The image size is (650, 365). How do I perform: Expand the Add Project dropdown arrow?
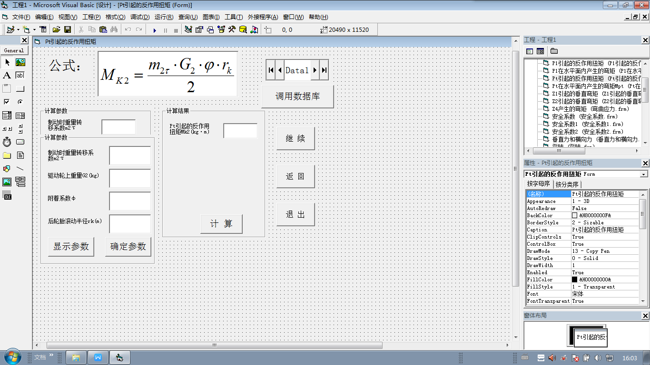pos(17,29)
